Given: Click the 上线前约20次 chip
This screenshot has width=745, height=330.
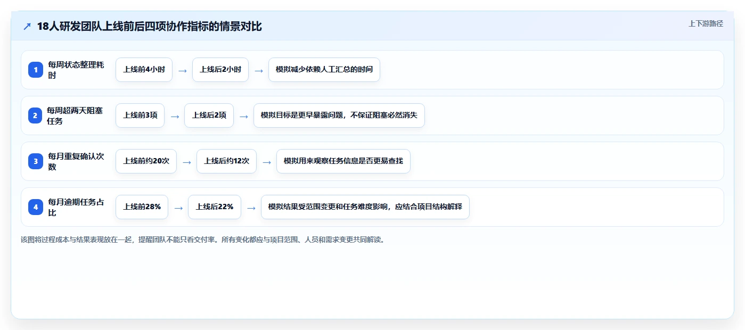Looking at the screenshot, I should (x=146, y=161).
